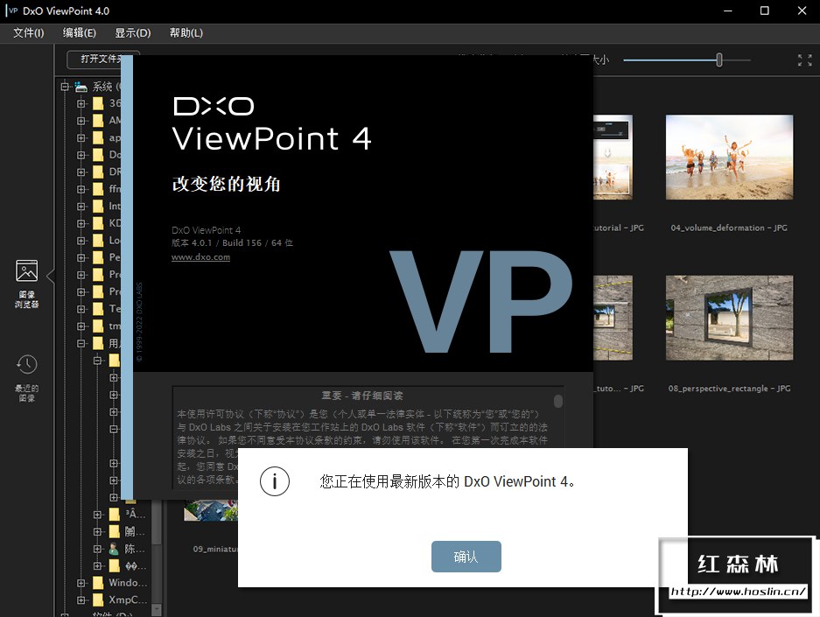
Task: Click folder icon of the 'Int' folder
Action: [x=98, y=207]
